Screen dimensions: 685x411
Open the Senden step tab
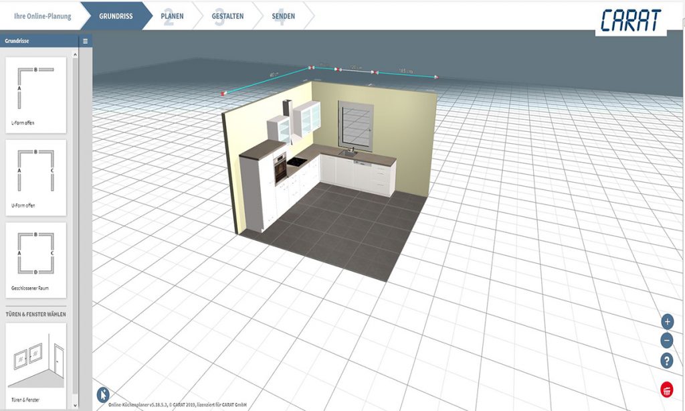coord(283,15)
